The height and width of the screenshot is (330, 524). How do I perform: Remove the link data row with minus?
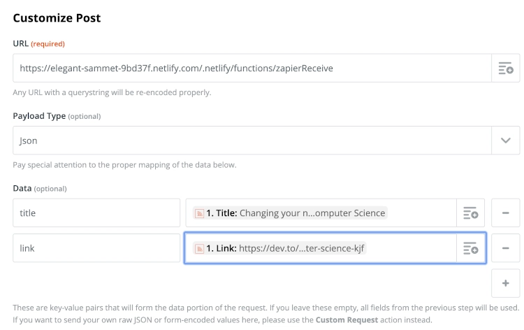pos(506,248)
